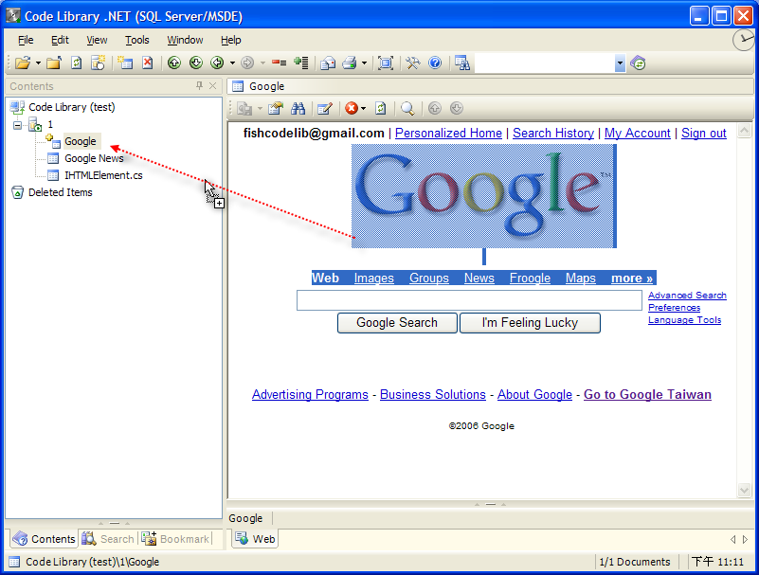The height and width of the screenshot is (575, 759).
Task: Click the green expand tree icon
Action: (301, 63)
